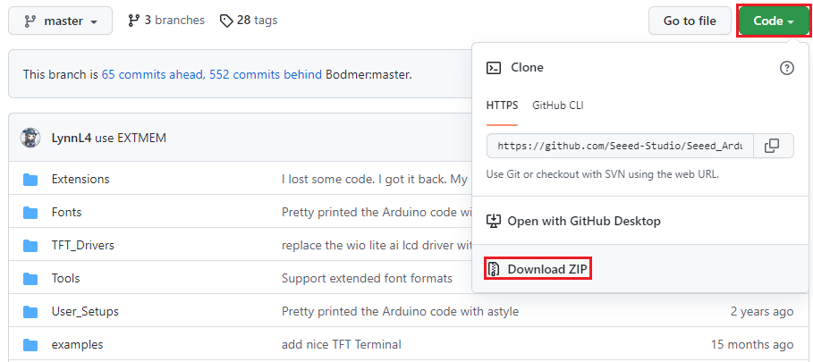
Task: Select the HTTPS clone tab
Action: (502, 105)
